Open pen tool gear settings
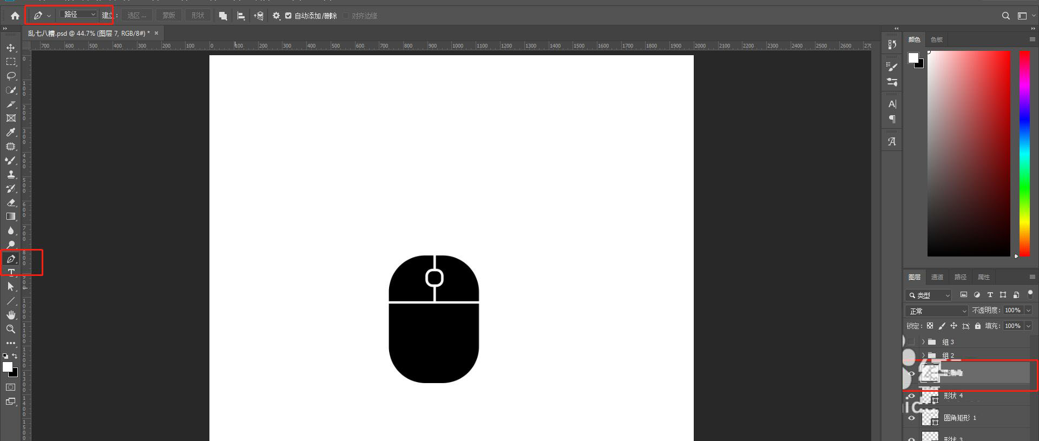Image resolution: width=1039 pixels, height=441 pixels. point(277,16)
